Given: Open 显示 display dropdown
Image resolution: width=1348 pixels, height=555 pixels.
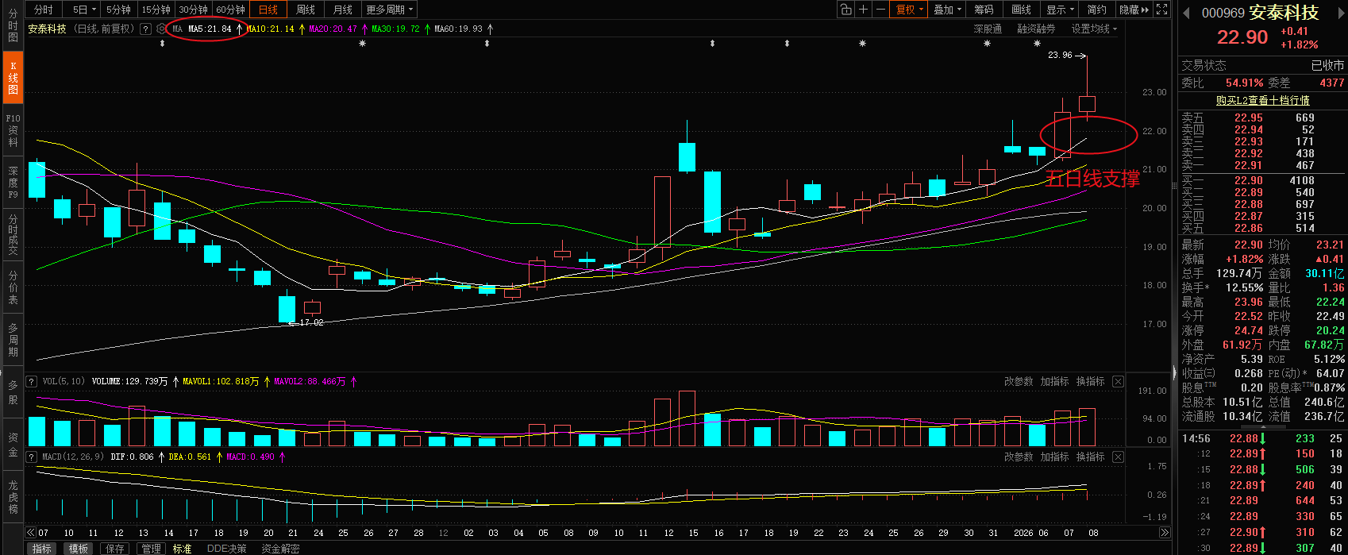Looking at the screenshot, I should point(1060,10).
